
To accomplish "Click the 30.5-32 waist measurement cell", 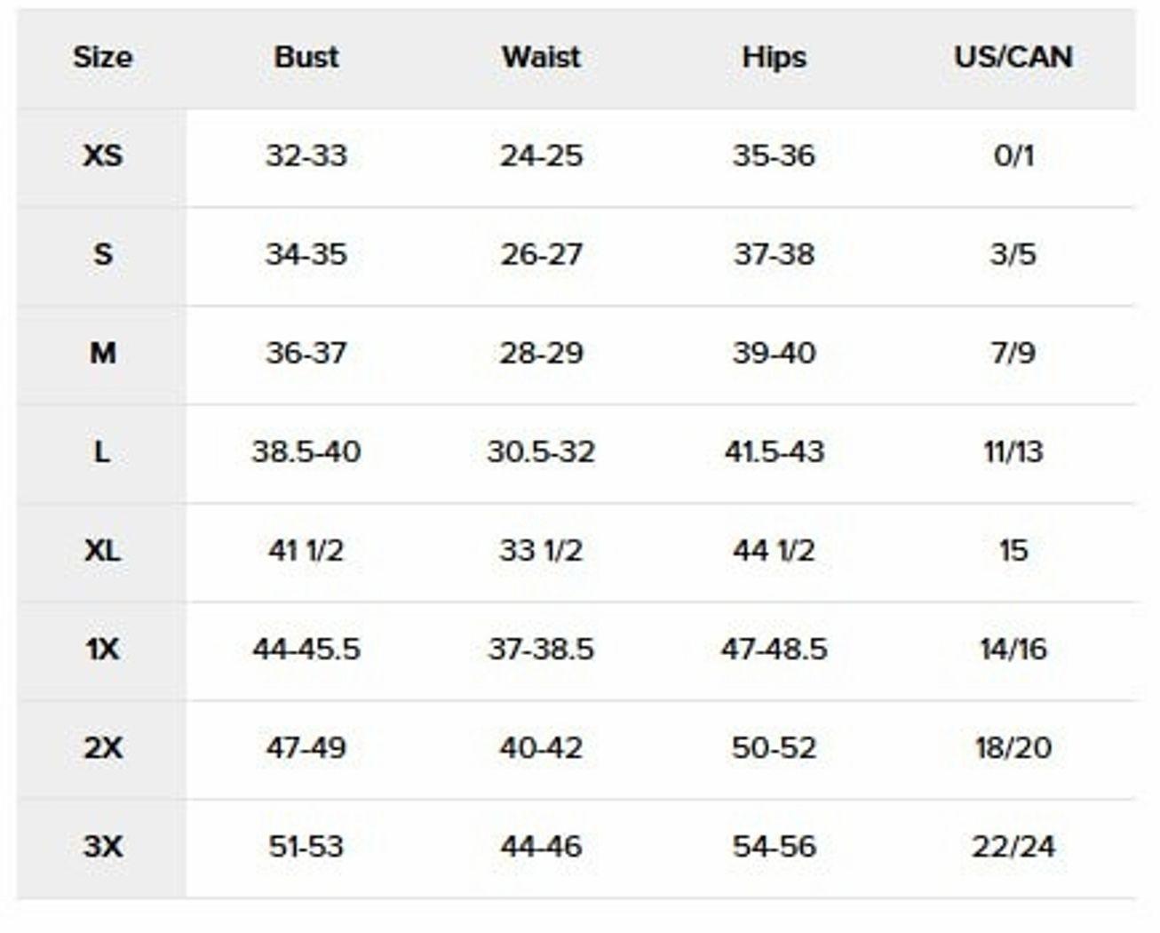I will point(541,452).
